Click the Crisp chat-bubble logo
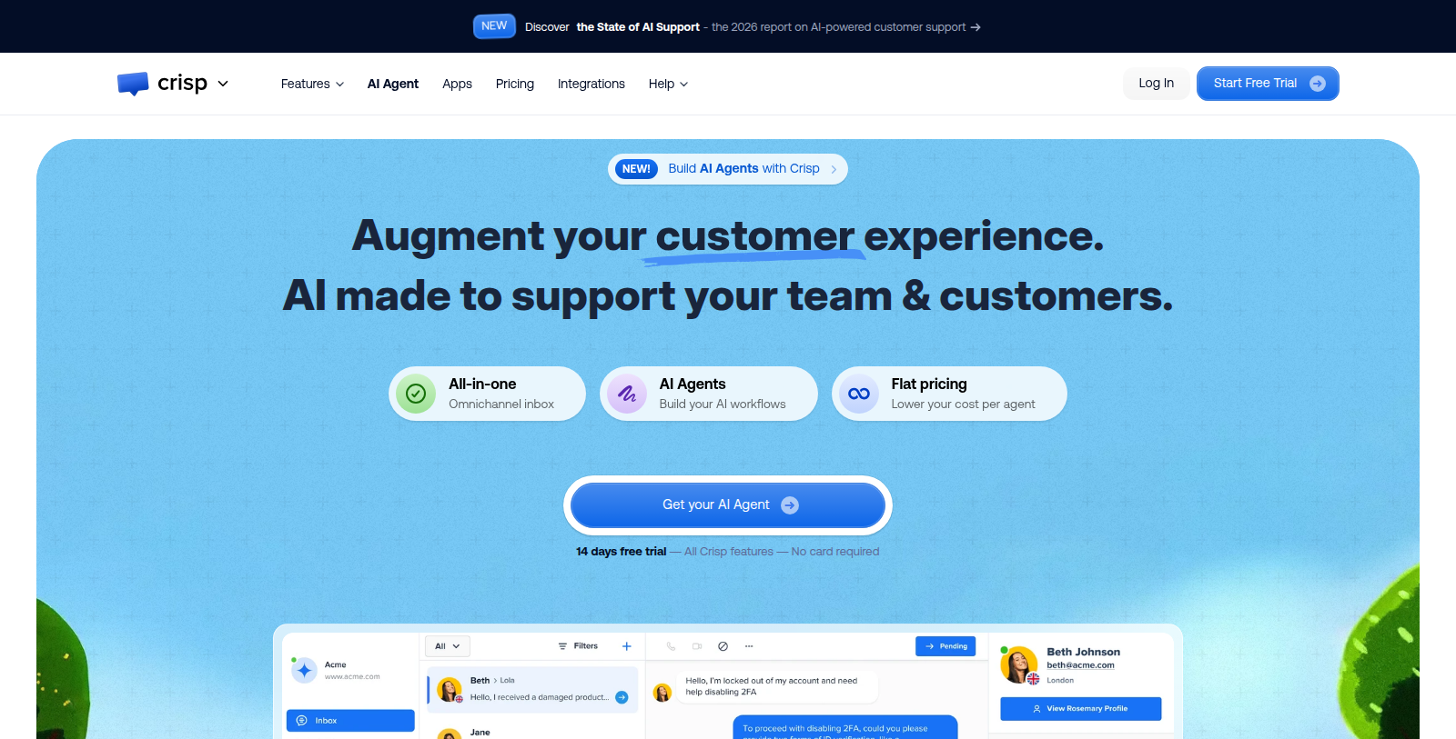 [133, 84]
